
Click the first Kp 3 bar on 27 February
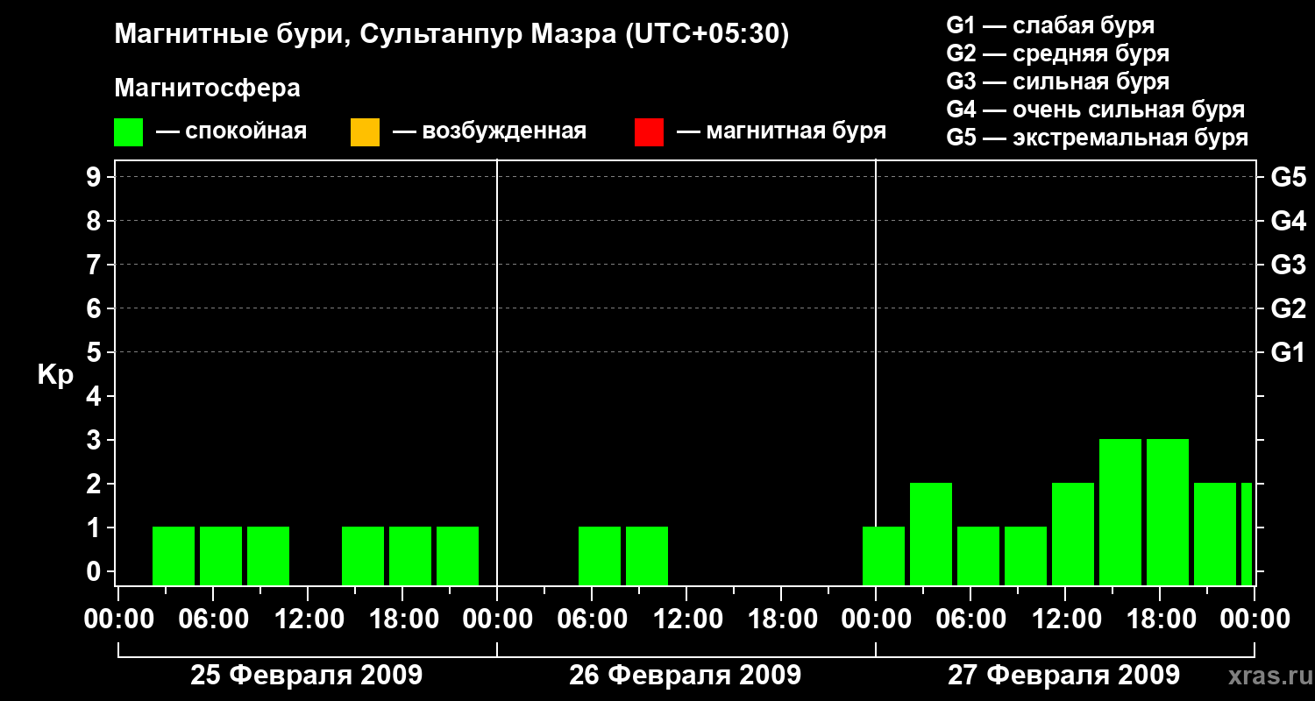1120,513
